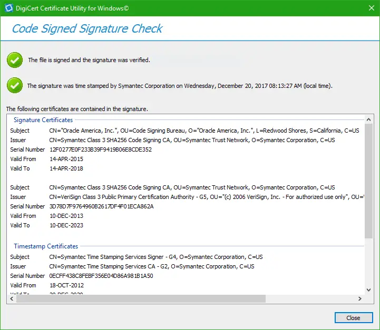The image size is (380, 330).
Task: Click the vertical scrollbar down arrow
Action: coord(368,289)
